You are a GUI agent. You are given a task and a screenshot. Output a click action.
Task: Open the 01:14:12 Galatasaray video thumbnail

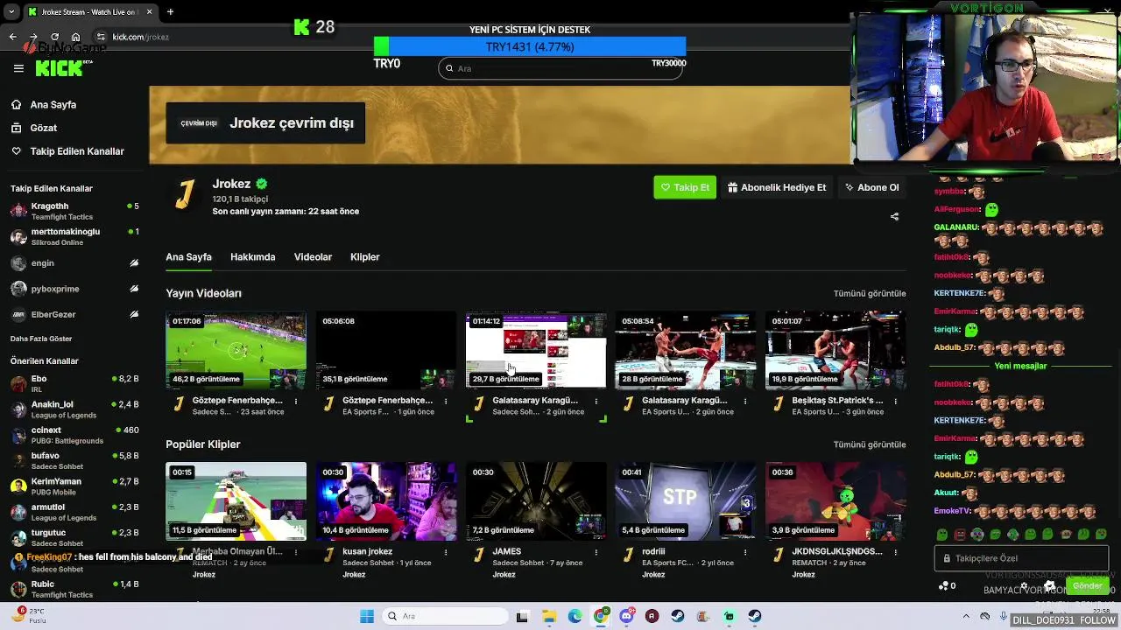pyautogui.click(x=536, y=350)
